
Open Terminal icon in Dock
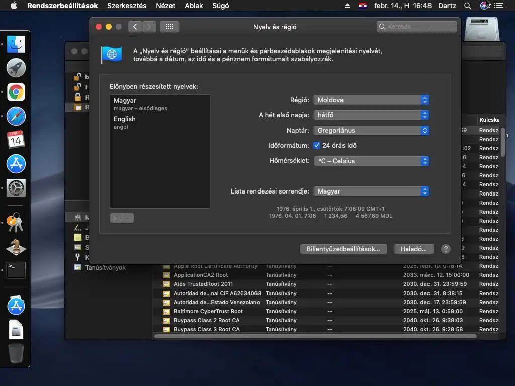tap(16, 270)
